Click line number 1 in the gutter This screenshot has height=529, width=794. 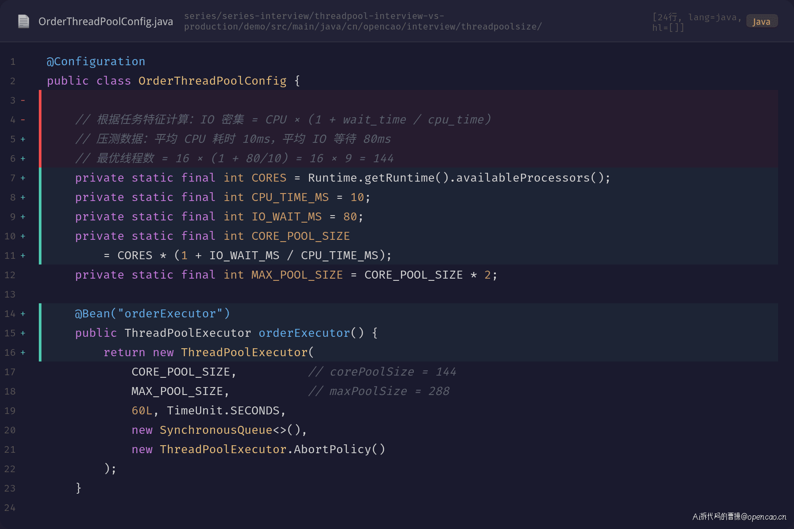[13, 62]
